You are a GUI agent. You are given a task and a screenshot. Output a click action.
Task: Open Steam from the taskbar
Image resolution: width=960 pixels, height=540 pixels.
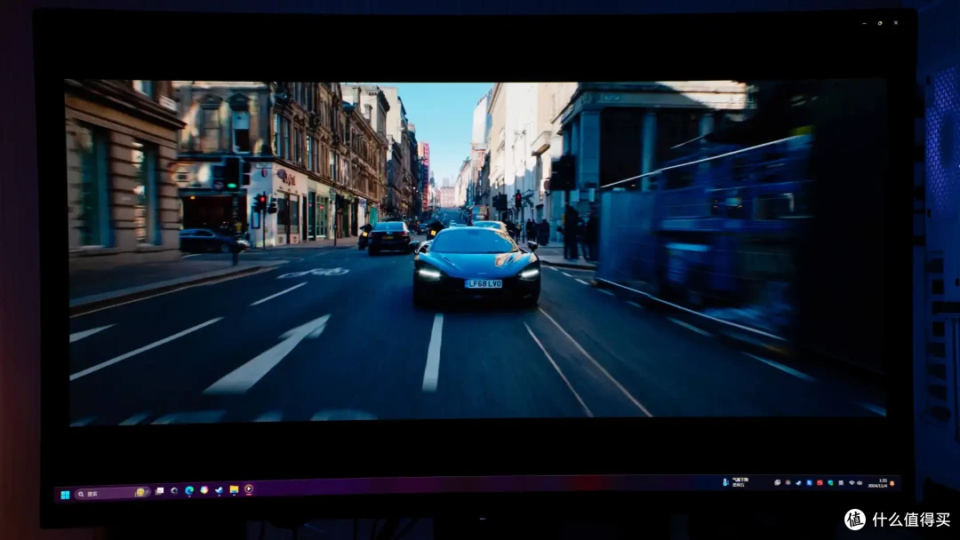click(219, 490)
